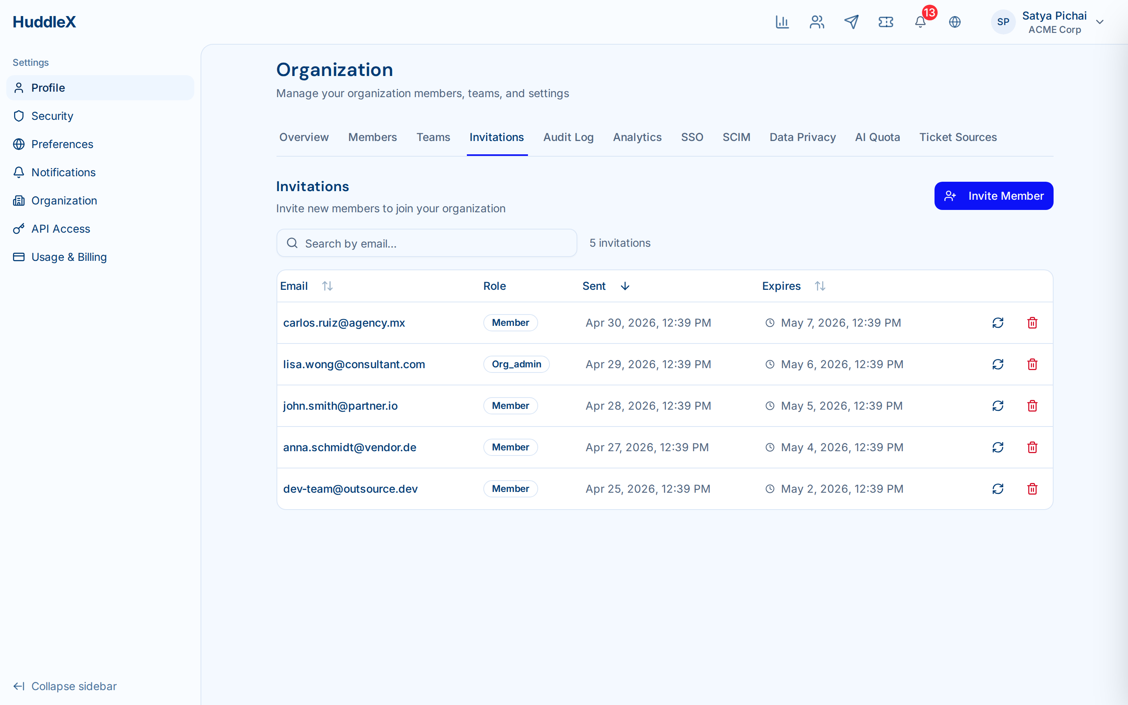Image resolution: width=1128 pixels, height=705 pixels.
Task: Click the globe language icon in header
Action: [954, 22]
